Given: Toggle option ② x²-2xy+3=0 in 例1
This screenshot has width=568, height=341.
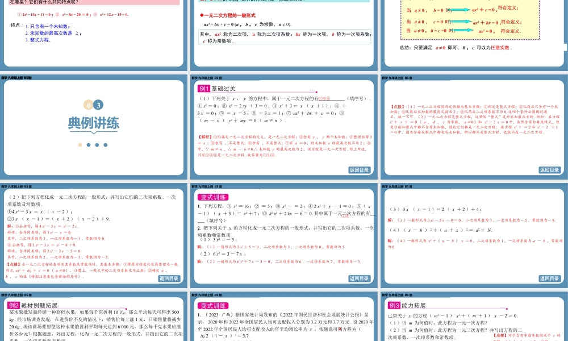Looking at the screenshot, I should click(x=223, y=105).
